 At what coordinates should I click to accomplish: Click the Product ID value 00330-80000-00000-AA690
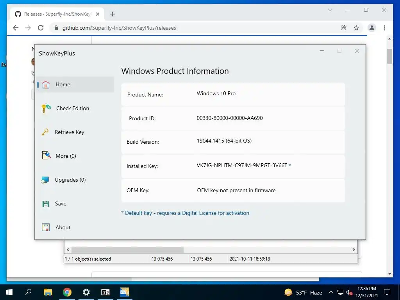[x=230, y=118]
